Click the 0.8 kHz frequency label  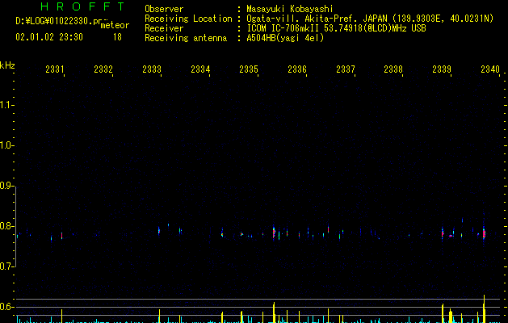click(x=6, y=226)
